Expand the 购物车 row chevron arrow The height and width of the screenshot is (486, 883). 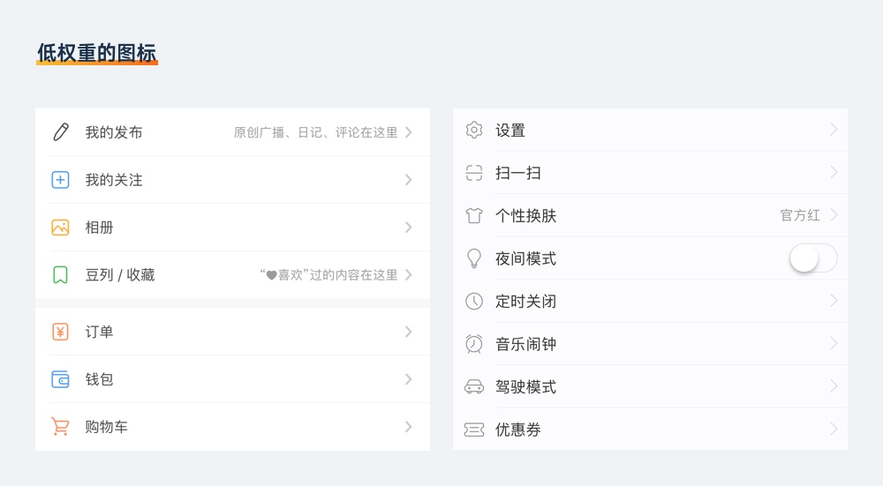pyautogui.click(x=409, y=427)
